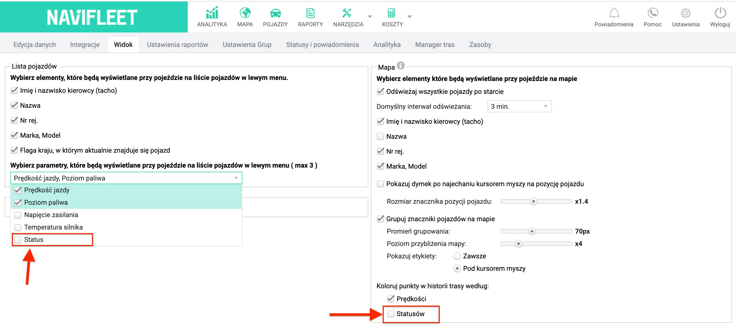
Task: Open the ANALITYKA chart icon
Action: tap(212, 13)
